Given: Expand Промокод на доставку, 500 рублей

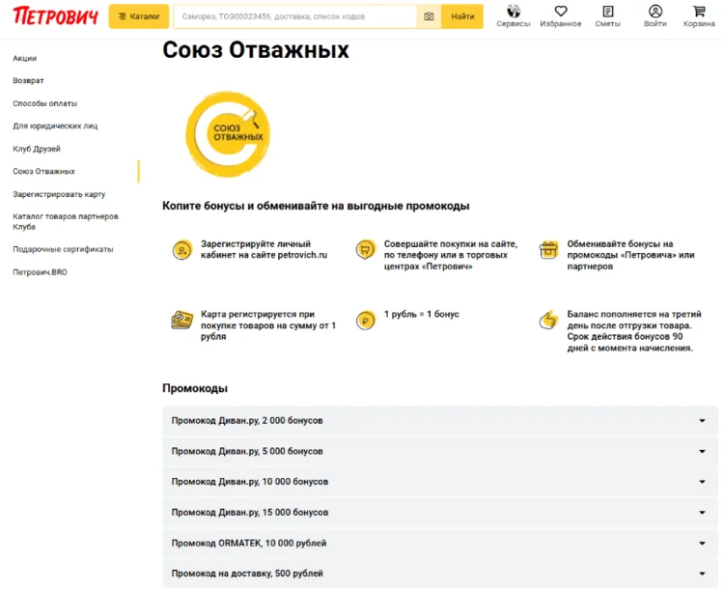Looking at the screenshot, I should [440, 574].
